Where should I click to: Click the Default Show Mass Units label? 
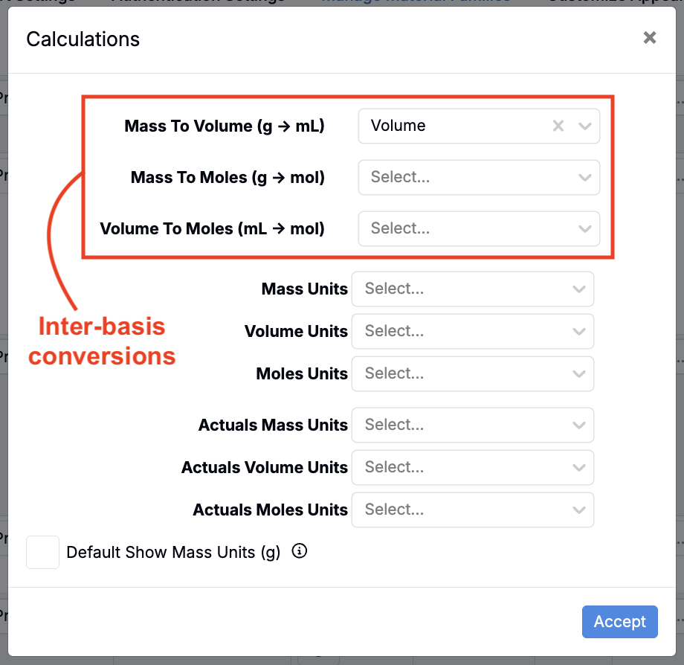click(173, 553)
